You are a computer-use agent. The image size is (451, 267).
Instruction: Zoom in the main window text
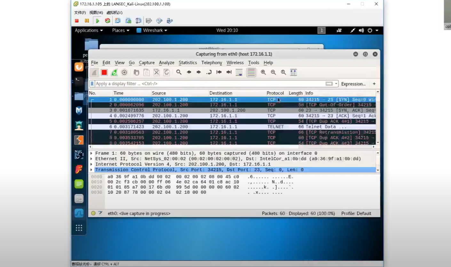pos(263,72)
